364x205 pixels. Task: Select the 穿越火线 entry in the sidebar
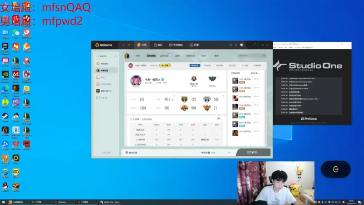106,91
